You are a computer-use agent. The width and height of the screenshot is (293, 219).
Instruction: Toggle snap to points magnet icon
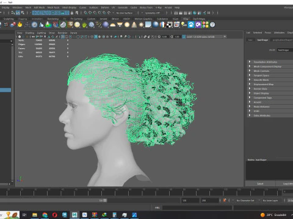coord(95,13)
